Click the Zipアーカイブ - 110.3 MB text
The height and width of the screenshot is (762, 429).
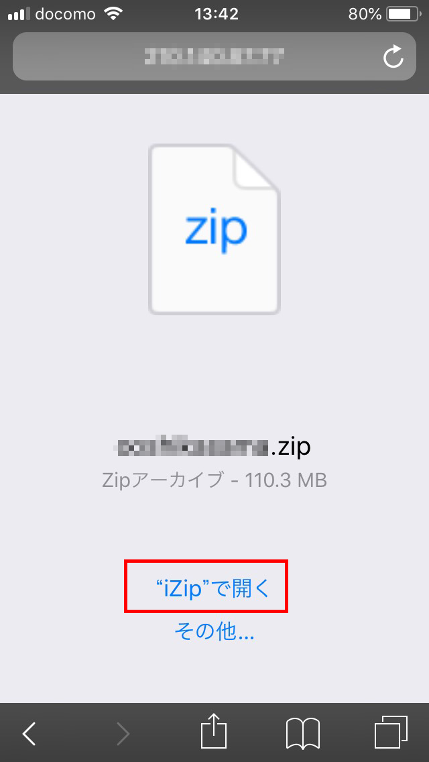(214, 480)
